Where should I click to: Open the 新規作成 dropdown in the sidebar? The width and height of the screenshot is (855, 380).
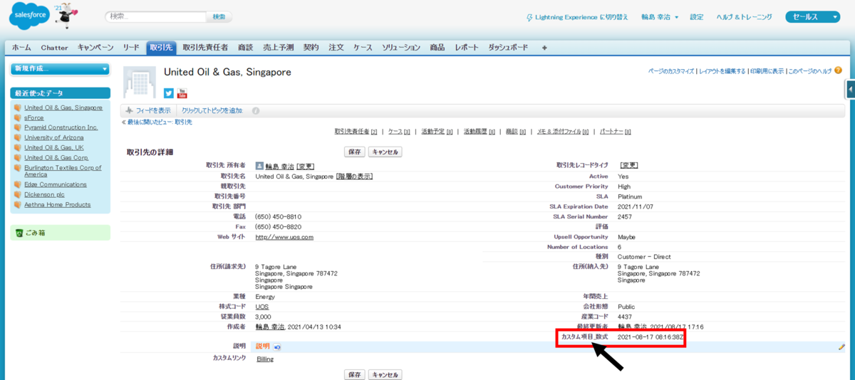click(60, 68)
